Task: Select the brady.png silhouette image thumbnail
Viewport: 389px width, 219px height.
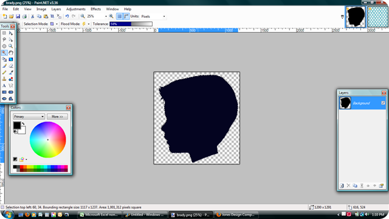Action: 356,16
